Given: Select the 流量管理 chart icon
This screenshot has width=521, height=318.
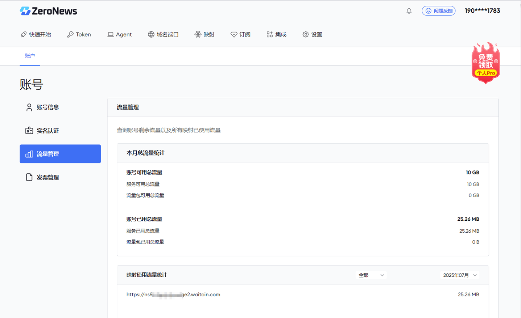Looking at the screenshot, I should click(x=29, y=154).
